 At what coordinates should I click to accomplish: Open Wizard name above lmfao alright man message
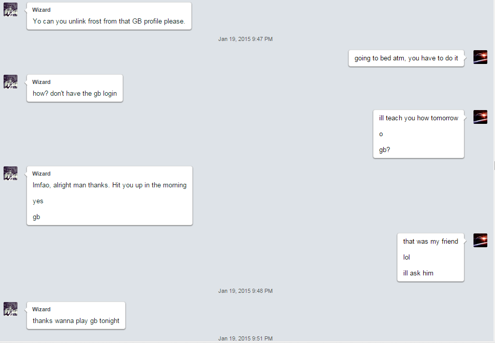point(42,174)
